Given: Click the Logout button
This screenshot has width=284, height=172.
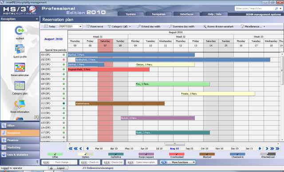Looking at the screenshot, I should point(58,168).
